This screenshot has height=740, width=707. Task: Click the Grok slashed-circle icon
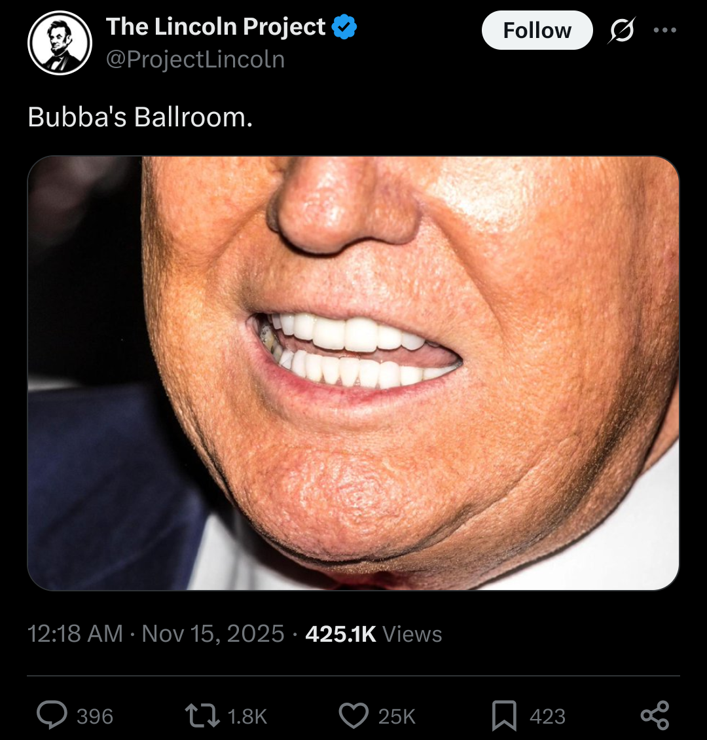621,31
